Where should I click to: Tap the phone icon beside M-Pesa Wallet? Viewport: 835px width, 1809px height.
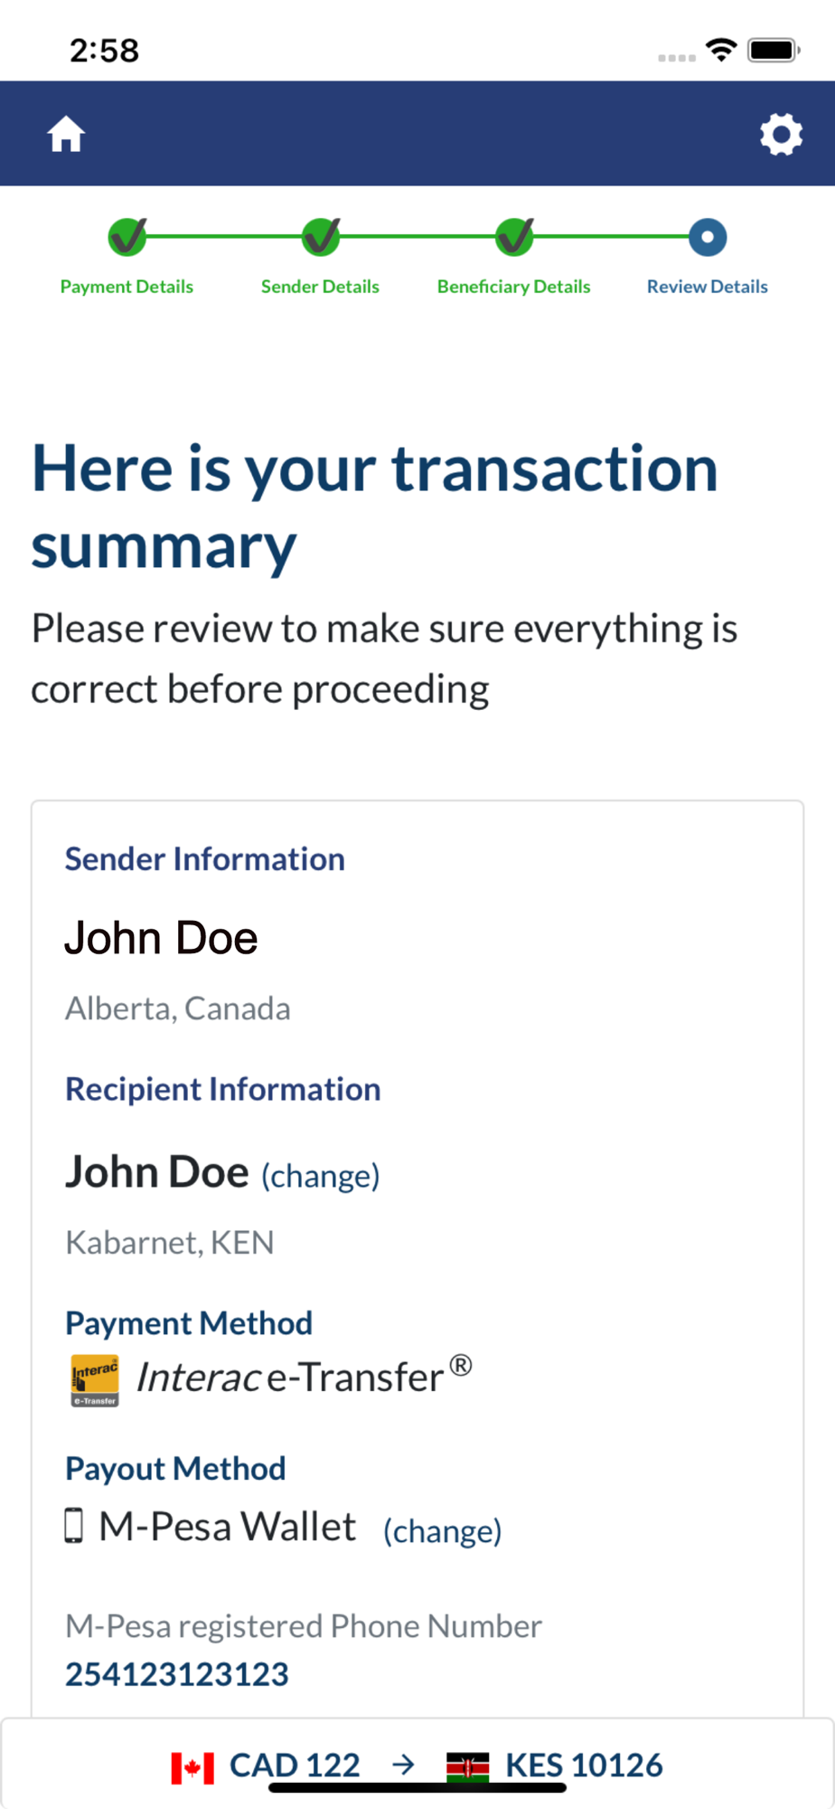point(74,1526)
